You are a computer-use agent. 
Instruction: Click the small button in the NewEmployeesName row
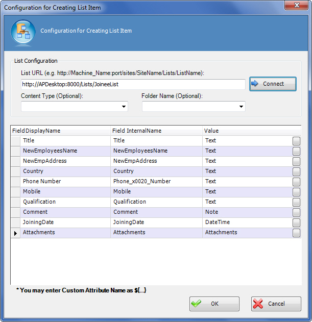[x=296, y=151]
